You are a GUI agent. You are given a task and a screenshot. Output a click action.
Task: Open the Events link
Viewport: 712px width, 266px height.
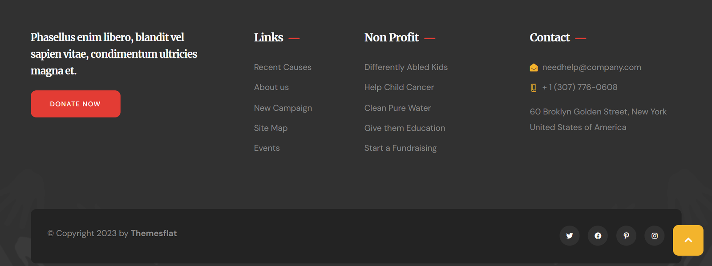(267, 148)
